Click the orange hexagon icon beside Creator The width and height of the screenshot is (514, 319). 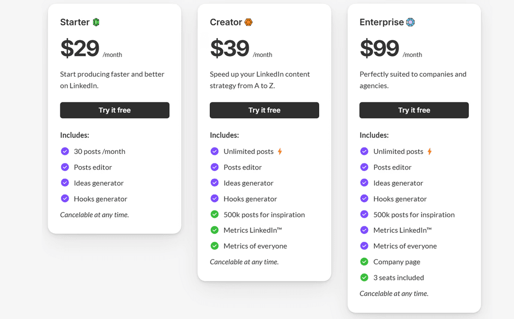pos(248,22)
